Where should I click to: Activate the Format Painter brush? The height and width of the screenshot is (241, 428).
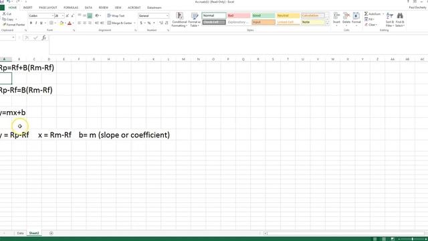click(13, 25)
